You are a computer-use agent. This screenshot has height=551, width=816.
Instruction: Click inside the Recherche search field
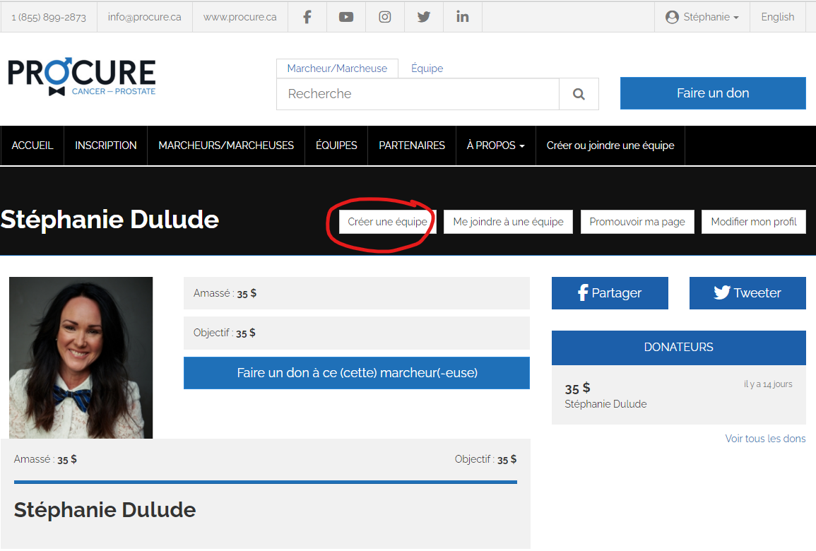(x=417, y=93)
